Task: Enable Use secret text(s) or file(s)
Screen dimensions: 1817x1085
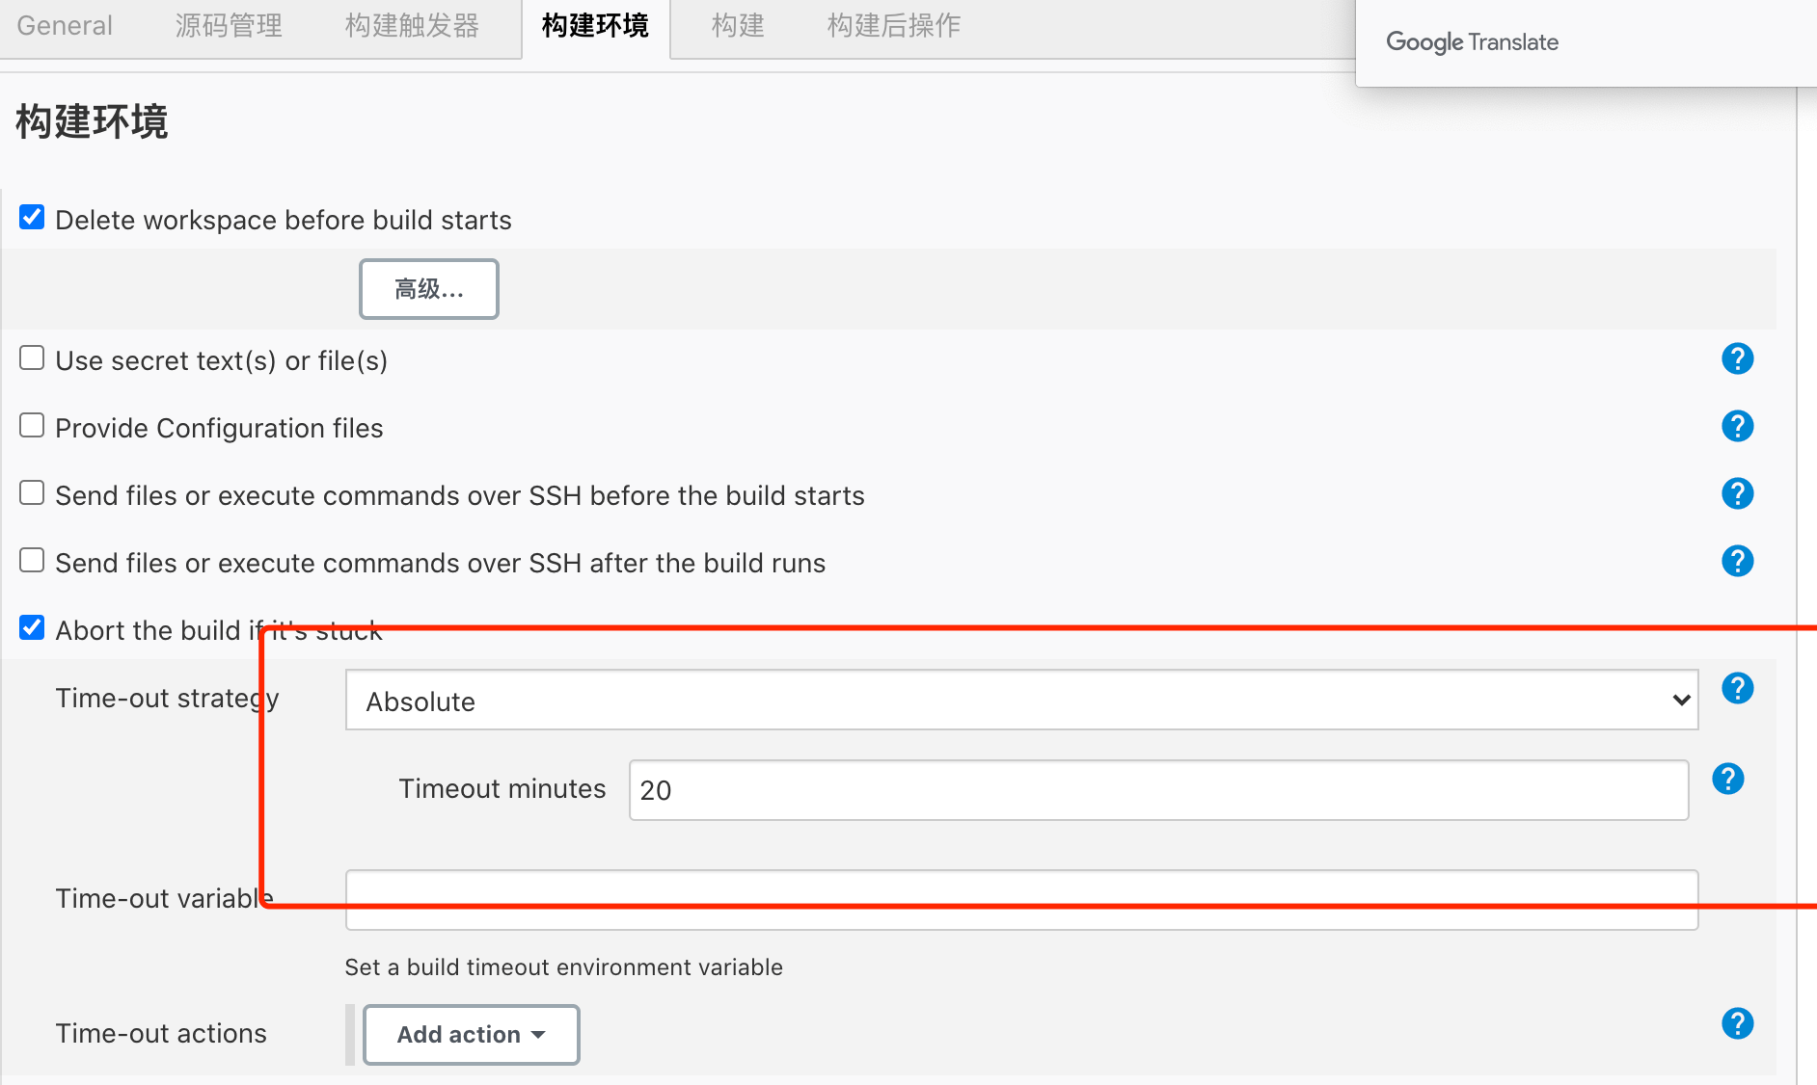Action: (x=32, y=358)
